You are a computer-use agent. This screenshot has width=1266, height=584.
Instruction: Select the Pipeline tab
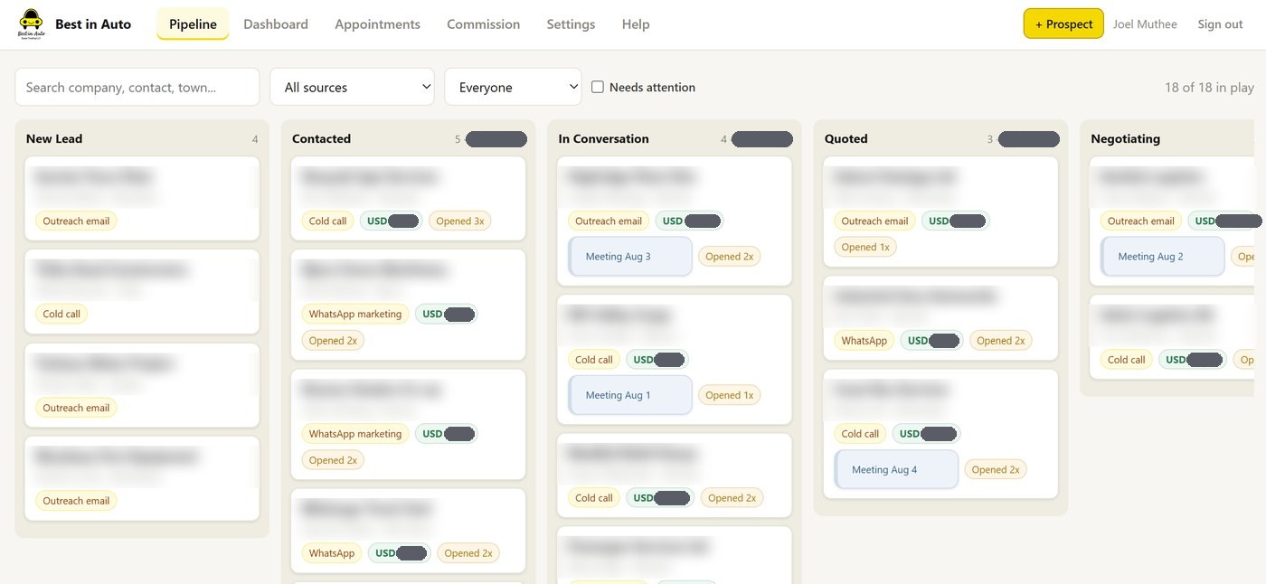[x=193, y=24]
